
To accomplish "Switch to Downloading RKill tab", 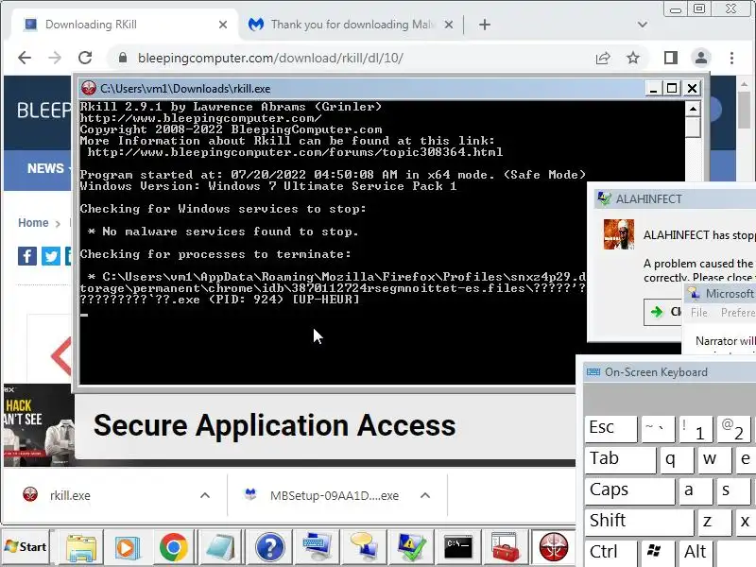I will [125, 25].
